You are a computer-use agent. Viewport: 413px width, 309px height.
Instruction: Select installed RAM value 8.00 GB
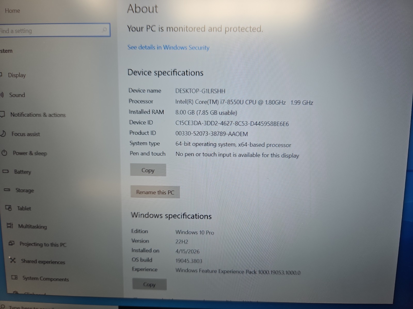pos(206,113)
